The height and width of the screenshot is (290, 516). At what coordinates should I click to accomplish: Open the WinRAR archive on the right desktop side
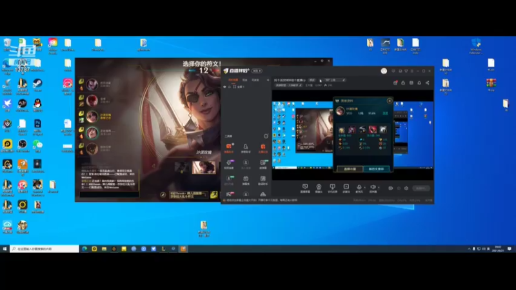tap(491, 83)
